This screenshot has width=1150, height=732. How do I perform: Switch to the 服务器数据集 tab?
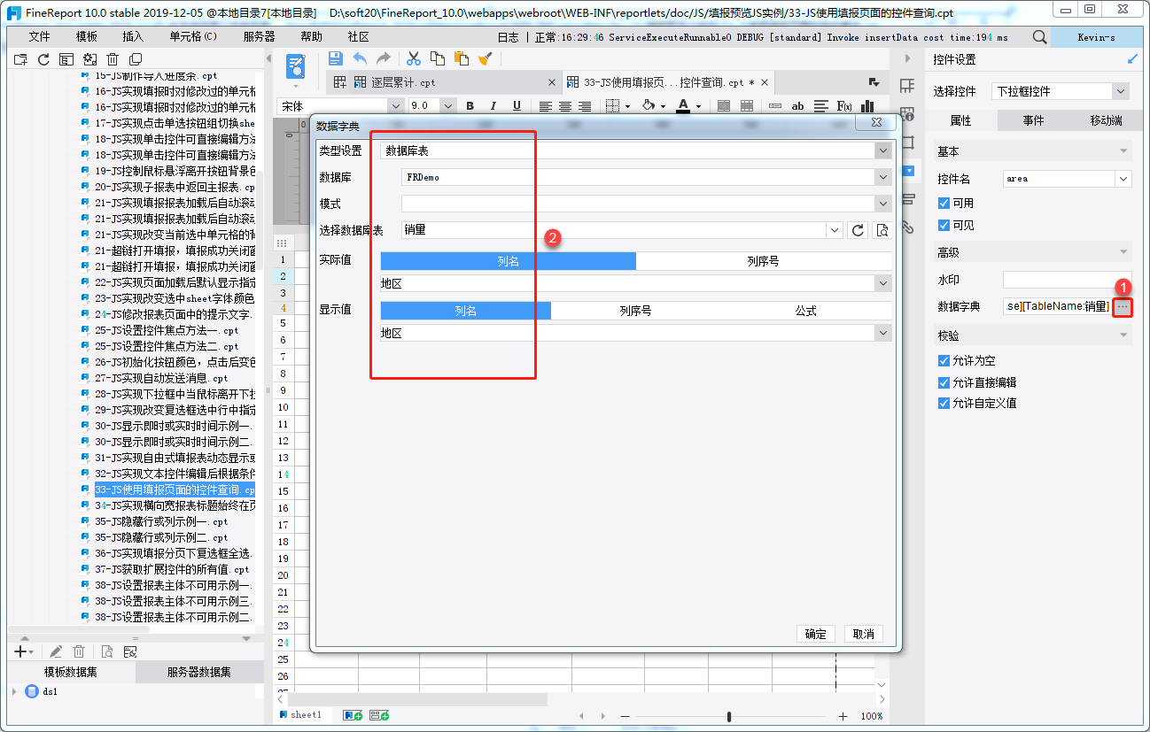click(199, 672)
